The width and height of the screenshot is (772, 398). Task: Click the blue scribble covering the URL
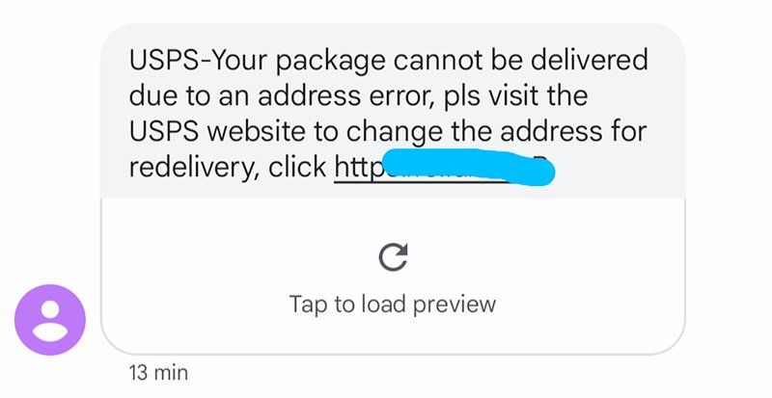468,168
